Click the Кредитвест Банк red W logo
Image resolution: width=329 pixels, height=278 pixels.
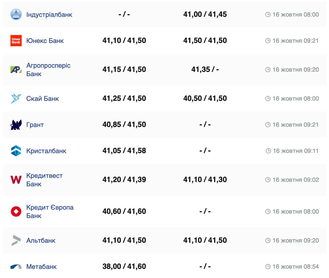[16, 180]
